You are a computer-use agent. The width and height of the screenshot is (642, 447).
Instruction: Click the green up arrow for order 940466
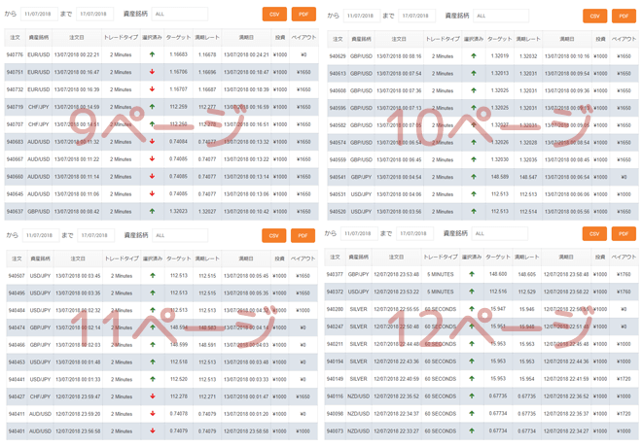coord(153,344)
